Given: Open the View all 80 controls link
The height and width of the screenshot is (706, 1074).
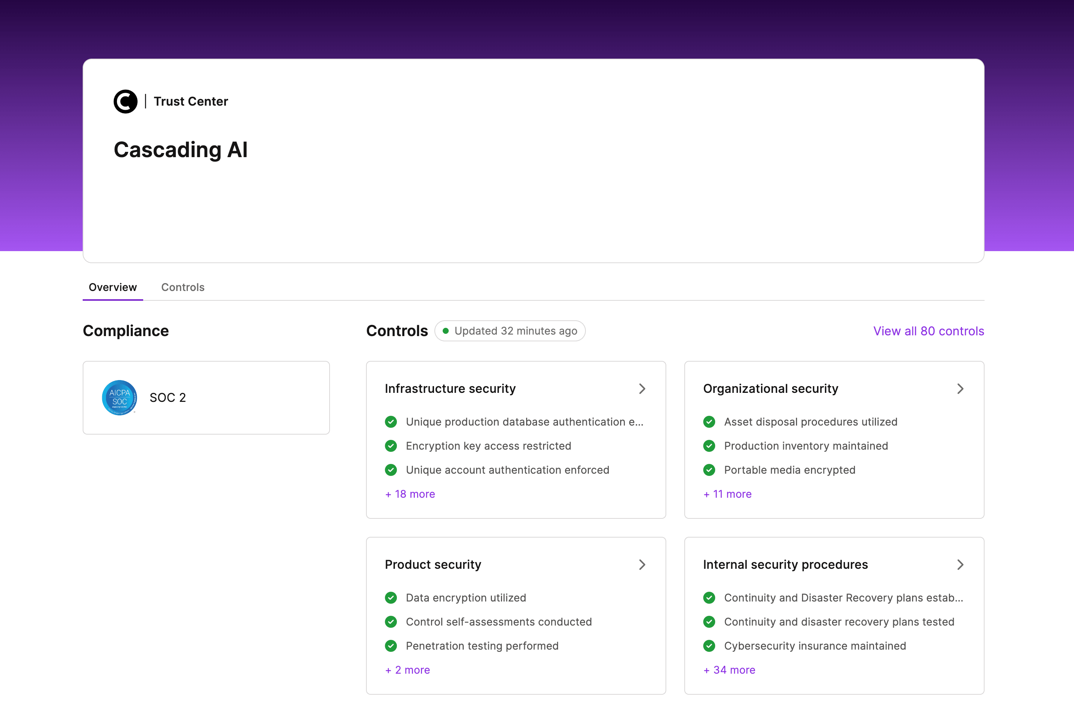Looking at the screenshot, I should [x=928, y=331].
